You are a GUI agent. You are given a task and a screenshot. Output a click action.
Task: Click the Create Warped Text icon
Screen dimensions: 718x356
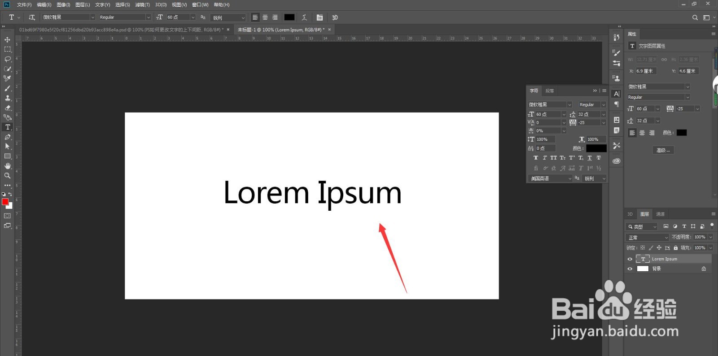304,17
